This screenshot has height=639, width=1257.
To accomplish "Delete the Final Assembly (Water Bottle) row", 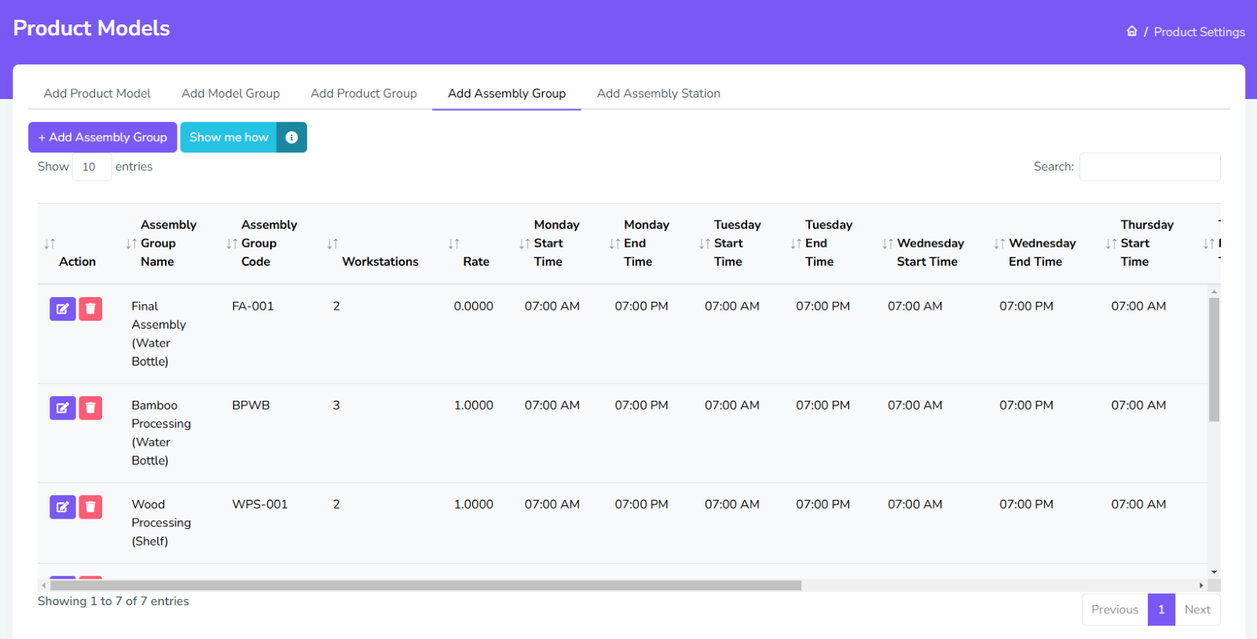I will pyautogui.click(x=90, y=309).
